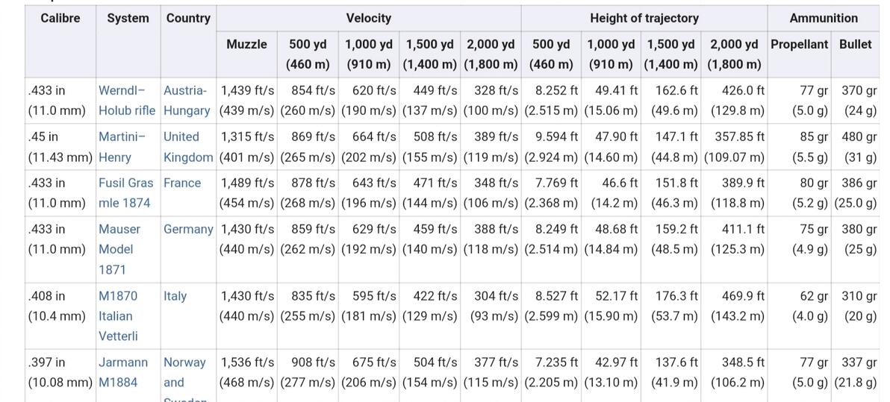Screen dimensions: 890x402
Task: Click the Muzzle velocity subheader
Action: pos(246,44)
